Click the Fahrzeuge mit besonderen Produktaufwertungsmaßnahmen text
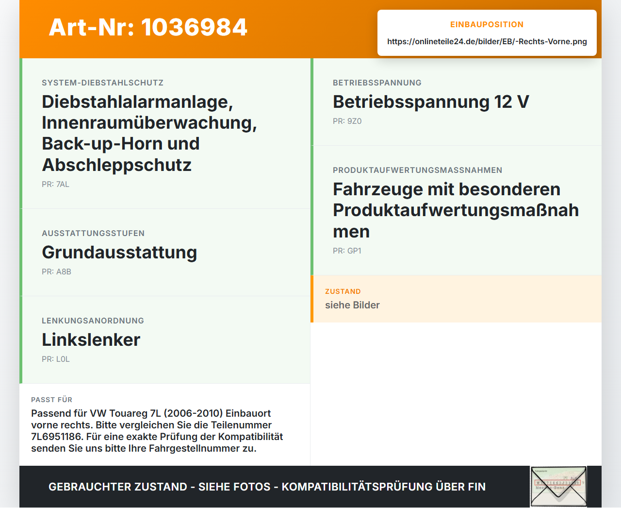This screenshot has height=508, width=621. coord(456,210)
